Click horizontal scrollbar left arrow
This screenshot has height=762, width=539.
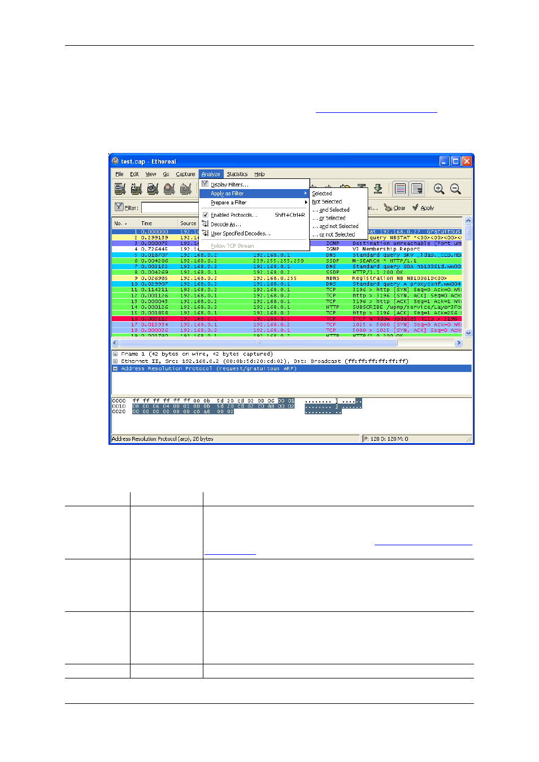tap(115, 343)
